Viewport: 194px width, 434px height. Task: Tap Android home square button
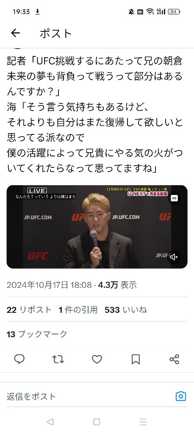coord(97,422)
